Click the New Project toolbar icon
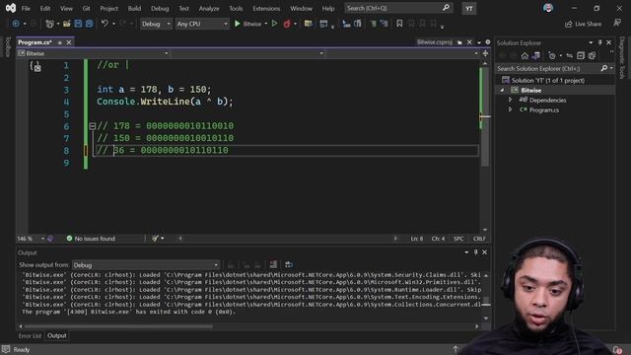 pyautogui.click(x=50, y=24)
